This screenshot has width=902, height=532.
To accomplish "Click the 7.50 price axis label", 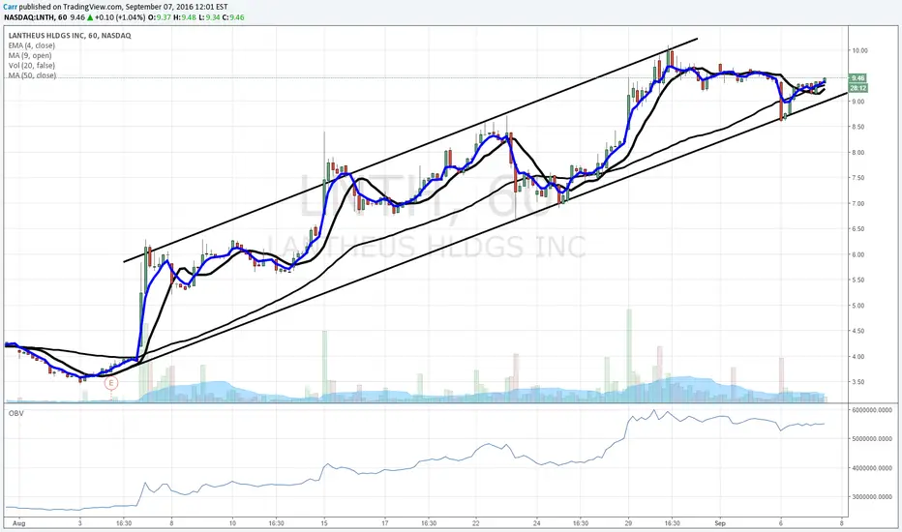I will [857, 178].
